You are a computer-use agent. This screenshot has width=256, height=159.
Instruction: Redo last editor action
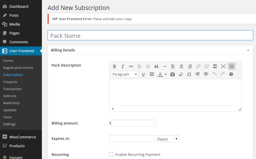[223, 74]
